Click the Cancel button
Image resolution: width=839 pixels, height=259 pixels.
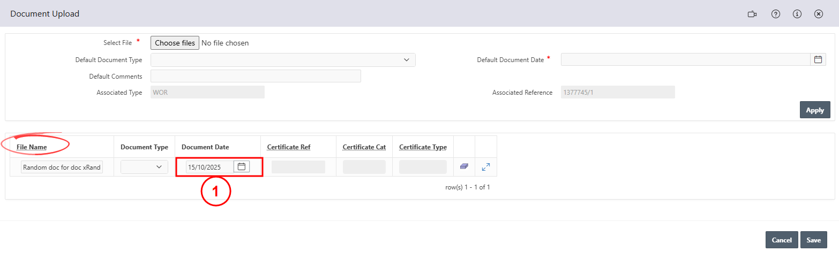click(782, 240)
